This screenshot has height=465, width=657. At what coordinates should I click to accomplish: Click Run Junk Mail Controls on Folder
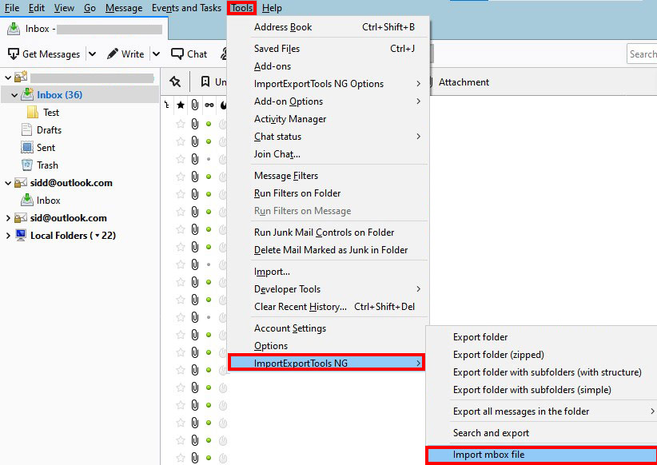(328, 232)
